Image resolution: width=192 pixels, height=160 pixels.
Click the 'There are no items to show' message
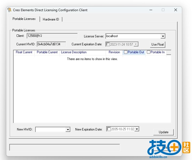[92, 59]
